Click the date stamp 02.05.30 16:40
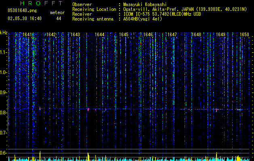The height and width of the screenshot is (161, 254). (x=25, y=19)
